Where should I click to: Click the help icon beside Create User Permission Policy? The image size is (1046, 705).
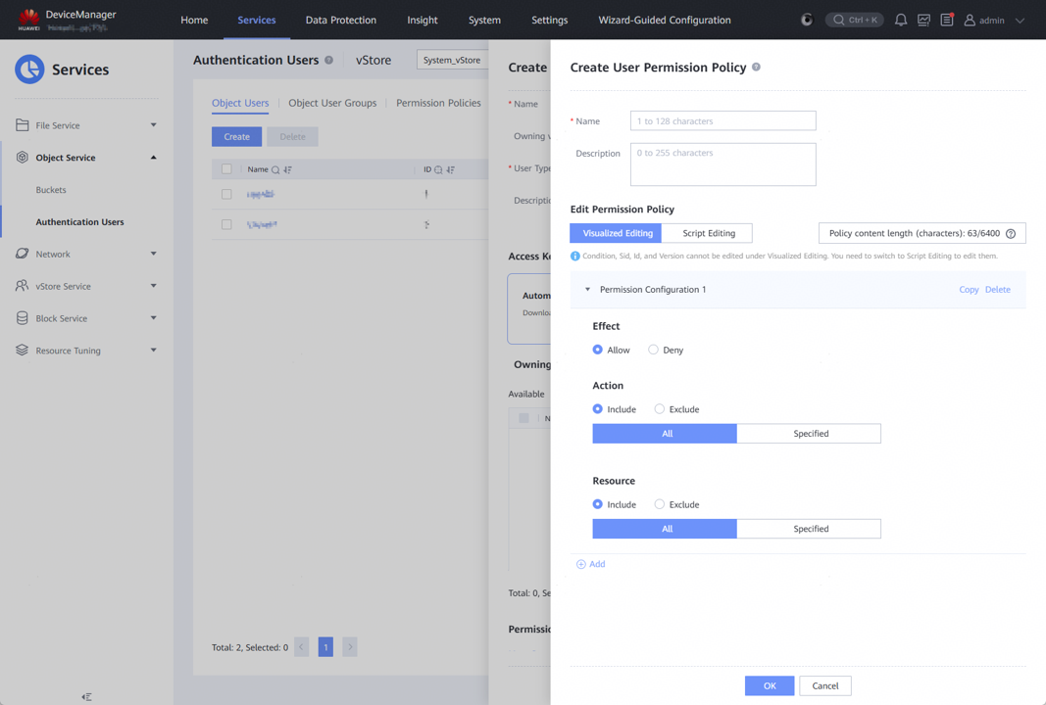(756, 68)
